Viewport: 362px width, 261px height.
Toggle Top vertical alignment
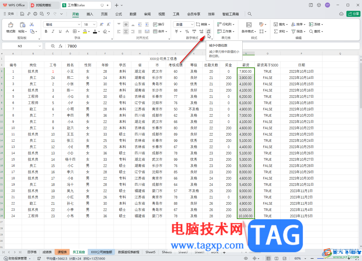pos(119,24)
